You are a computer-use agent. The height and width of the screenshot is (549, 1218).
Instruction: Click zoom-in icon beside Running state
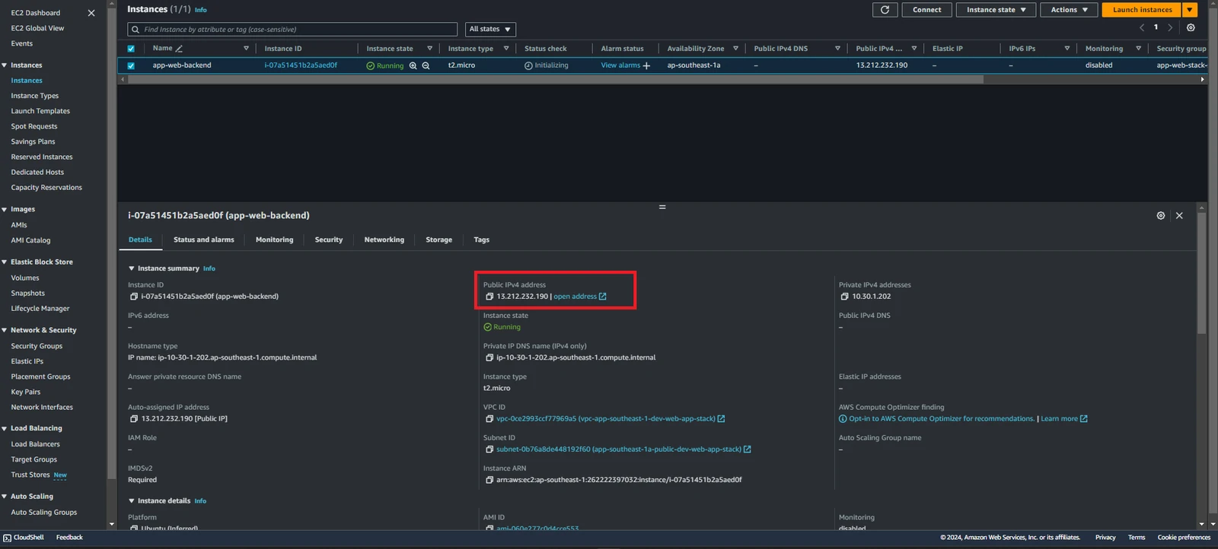click(413, 65)
